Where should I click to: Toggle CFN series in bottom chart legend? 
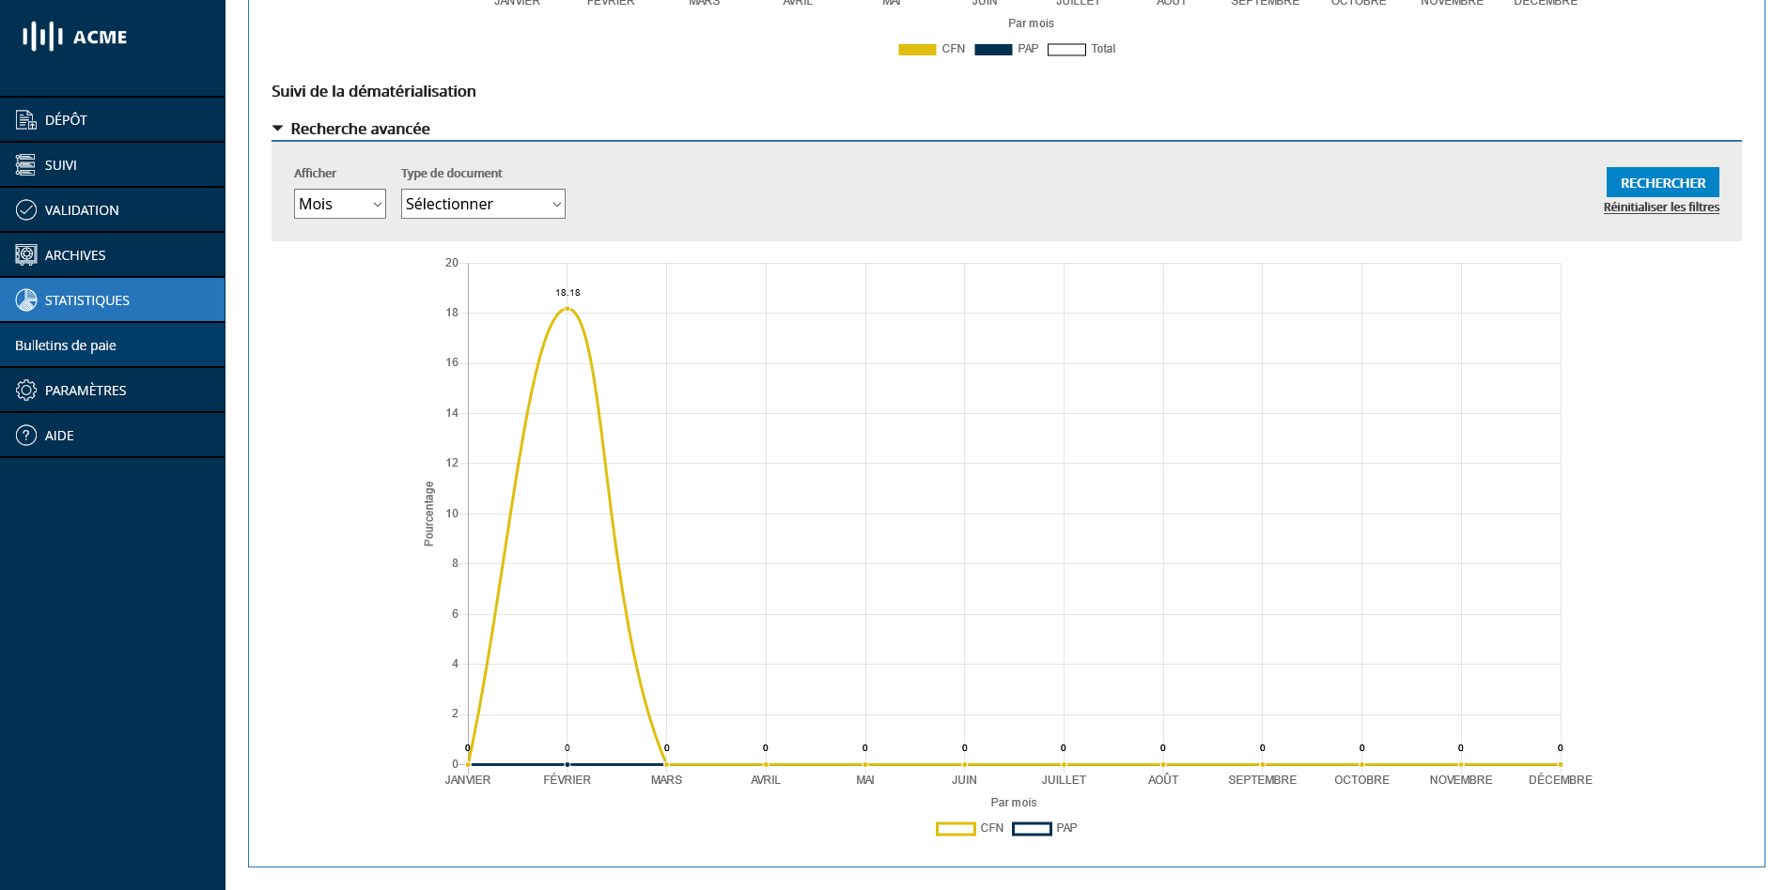(x=969, y=828)
